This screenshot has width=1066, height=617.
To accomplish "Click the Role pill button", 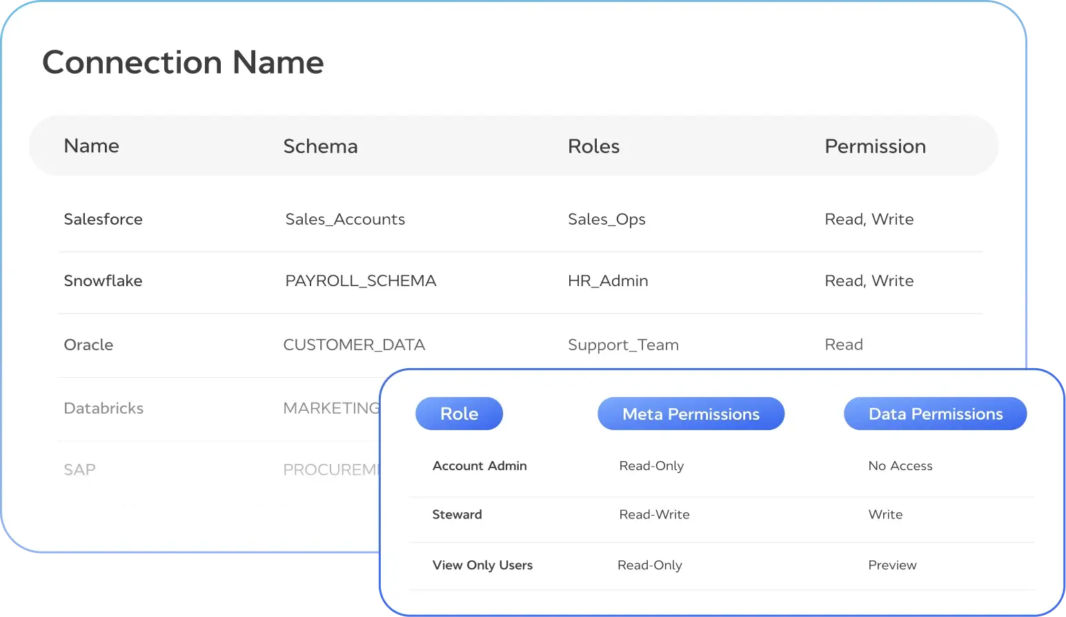I will coord(459,414).
